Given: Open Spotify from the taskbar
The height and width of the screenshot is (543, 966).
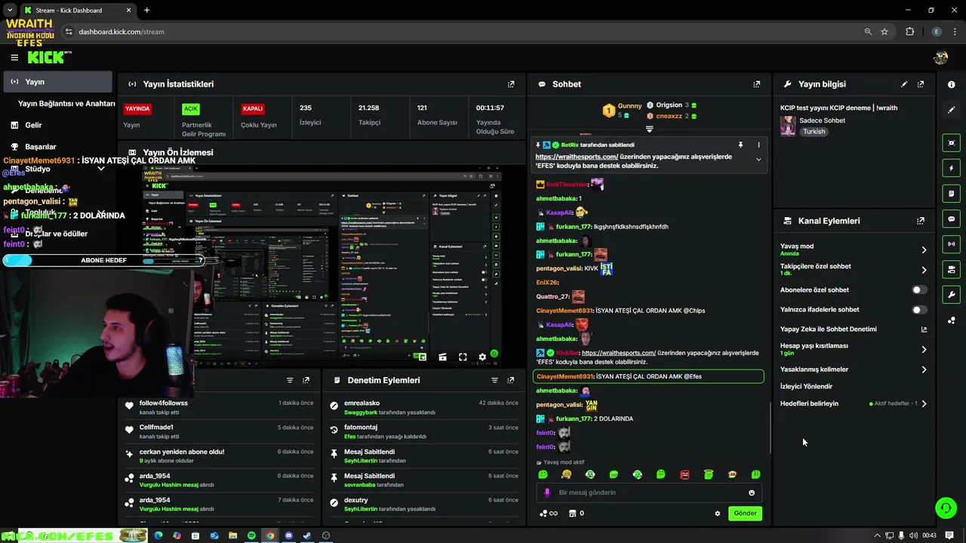Looking at the screenshot, I should coord(251,535).
